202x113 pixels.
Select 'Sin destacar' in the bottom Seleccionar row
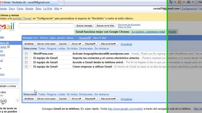102,94
